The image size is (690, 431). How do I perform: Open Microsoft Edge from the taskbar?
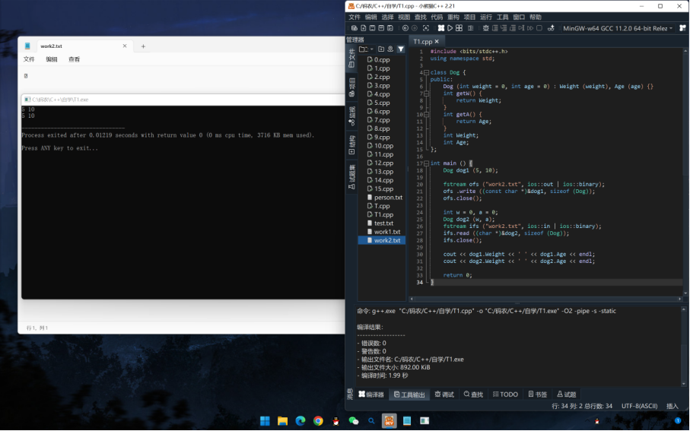(x=300, y=421)
